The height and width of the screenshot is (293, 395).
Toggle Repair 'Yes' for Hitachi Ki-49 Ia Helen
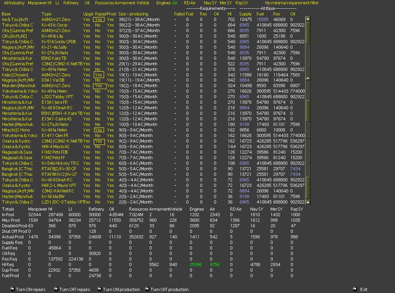coord(99,130)
